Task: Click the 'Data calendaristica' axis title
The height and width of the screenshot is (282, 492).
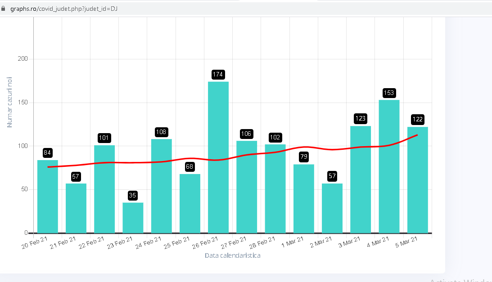Action: point(232,255)
